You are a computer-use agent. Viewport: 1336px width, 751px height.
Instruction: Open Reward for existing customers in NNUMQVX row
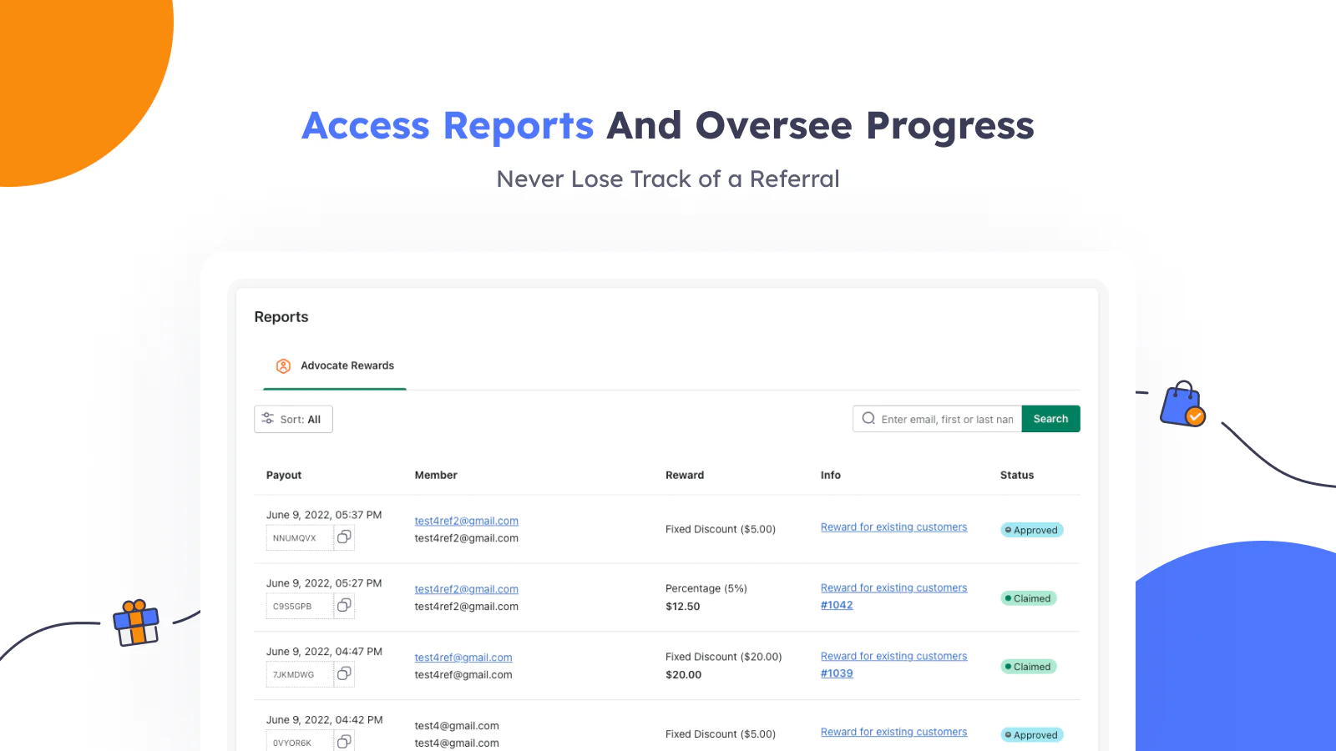[893, 527]
